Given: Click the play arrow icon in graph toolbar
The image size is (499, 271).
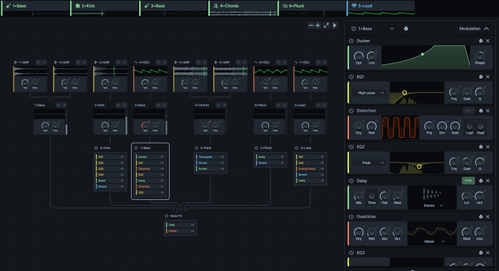Looking at the screenshot, I should point(335,25).
